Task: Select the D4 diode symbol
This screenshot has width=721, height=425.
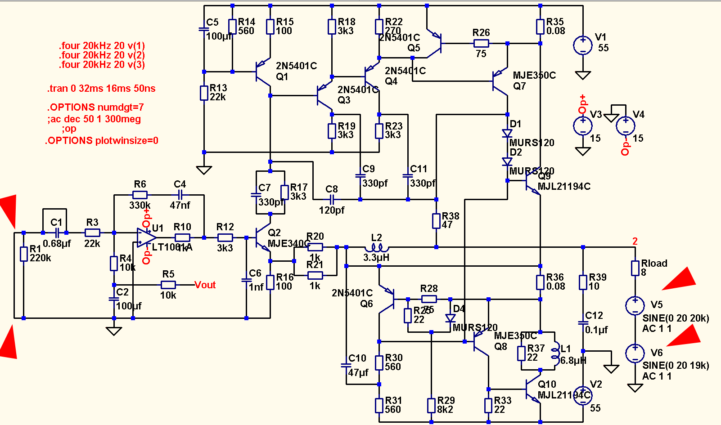Action: pyautogui.click(x=451, y=318)
